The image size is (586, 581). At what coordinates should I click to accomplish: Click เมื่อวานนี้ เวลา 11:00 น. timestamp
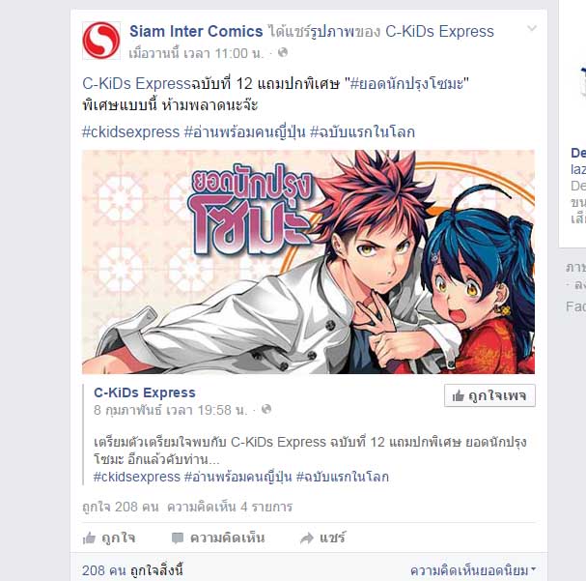coord(196,53)
